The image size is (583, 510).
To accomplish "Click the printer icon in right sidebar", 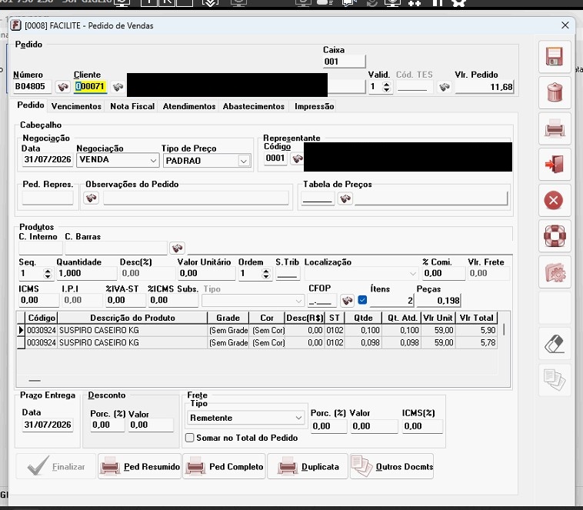I will (x=554, y=128).
